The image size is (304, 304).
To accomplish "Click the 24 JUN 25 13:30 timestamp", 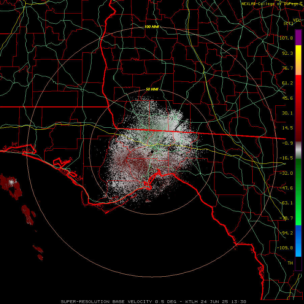I will [x=223, y=302].
